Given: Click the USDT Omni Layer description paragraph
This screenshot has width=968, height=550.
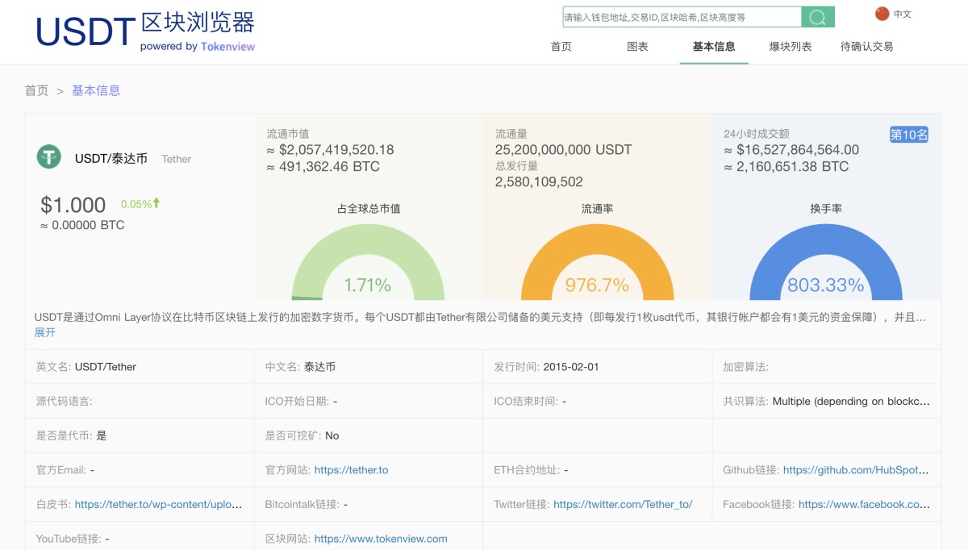Looking at the screenshot, I should pos(480,317).
